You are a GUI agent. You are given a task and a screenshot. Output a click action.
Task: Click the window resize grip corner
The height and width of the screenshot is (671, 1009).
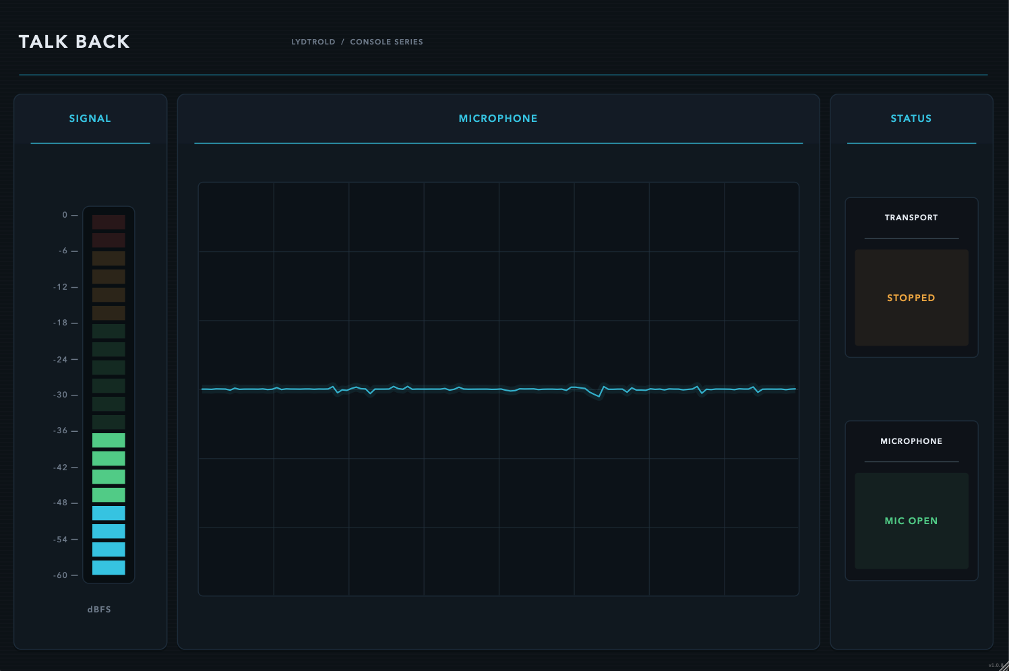click(x=1004, y=666)
